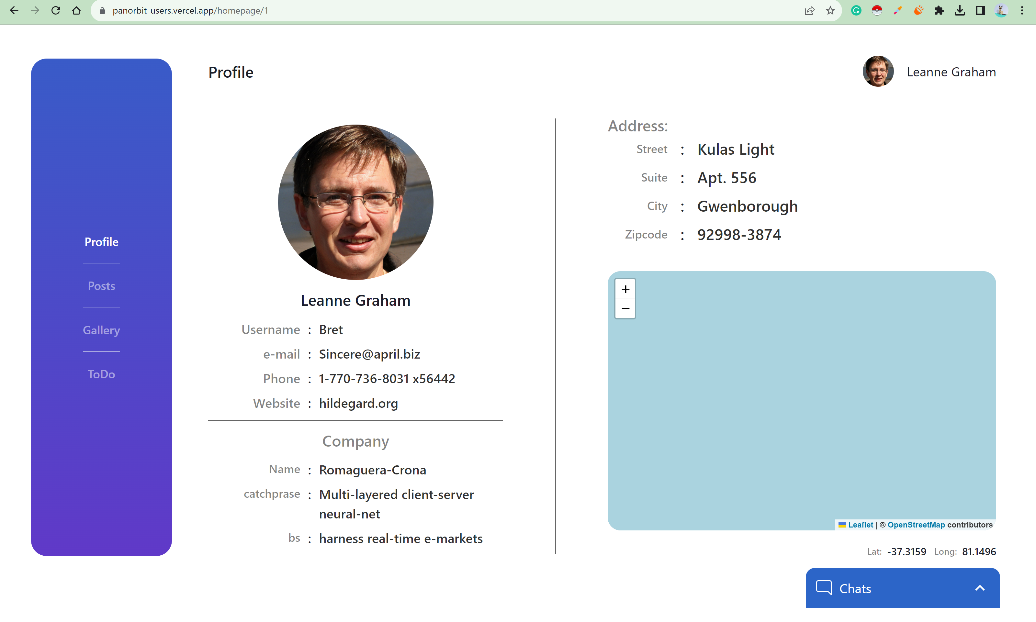The width and height of the screenshot is (1036, 622).
Task: Switch to the Gallery sidebar tab
Action: pyautogui.click(x=101, y=330)
